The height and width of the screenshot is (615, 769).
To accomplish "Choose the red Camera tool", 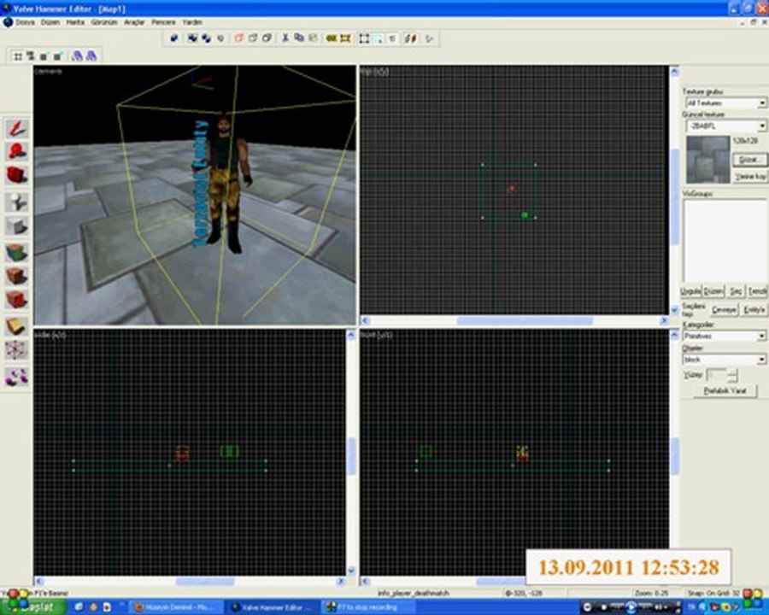I will (x=17, y=175).
